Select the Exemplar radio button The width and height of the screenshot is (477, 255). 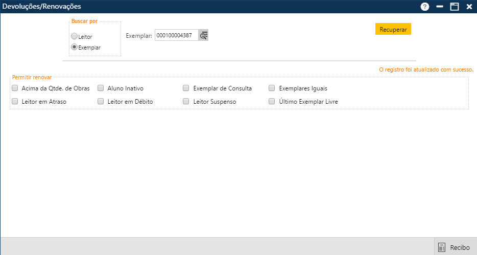pos(75,47)
